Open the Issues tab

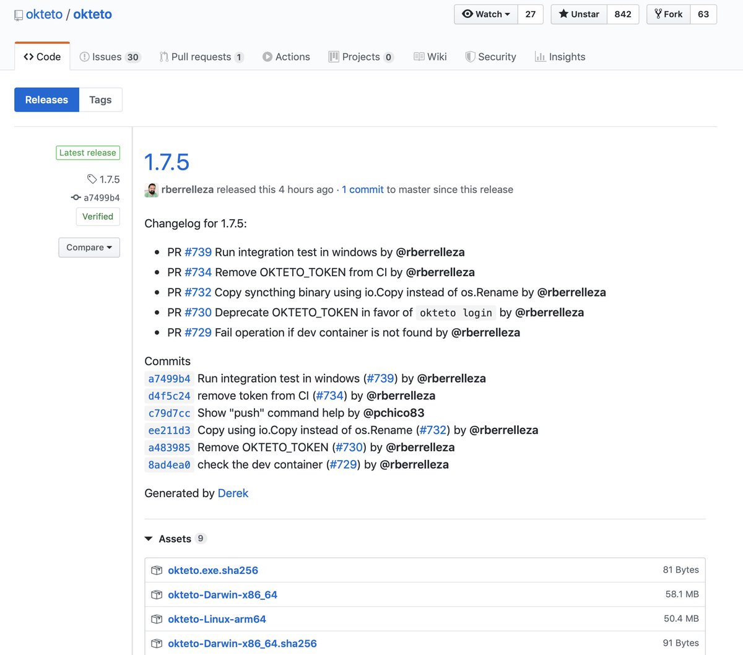110,57
